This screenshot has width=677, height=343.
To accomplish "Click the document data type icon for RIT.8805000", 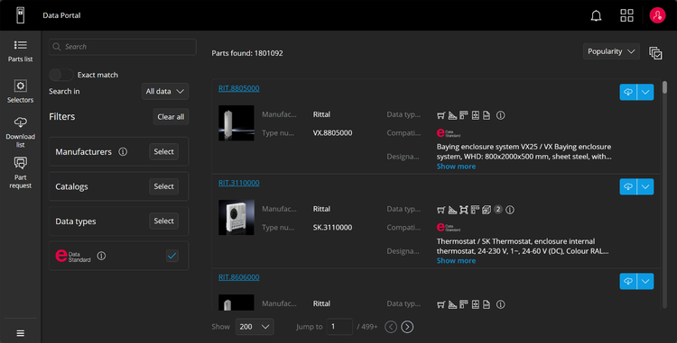I will point(487,115).
